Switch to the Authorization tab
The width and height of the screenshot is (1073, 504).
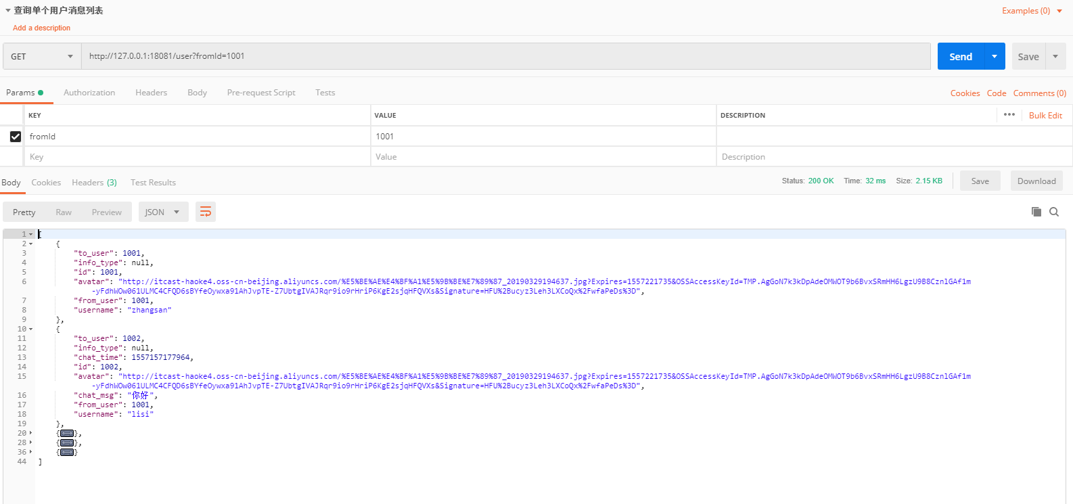[x=89, y=93]
